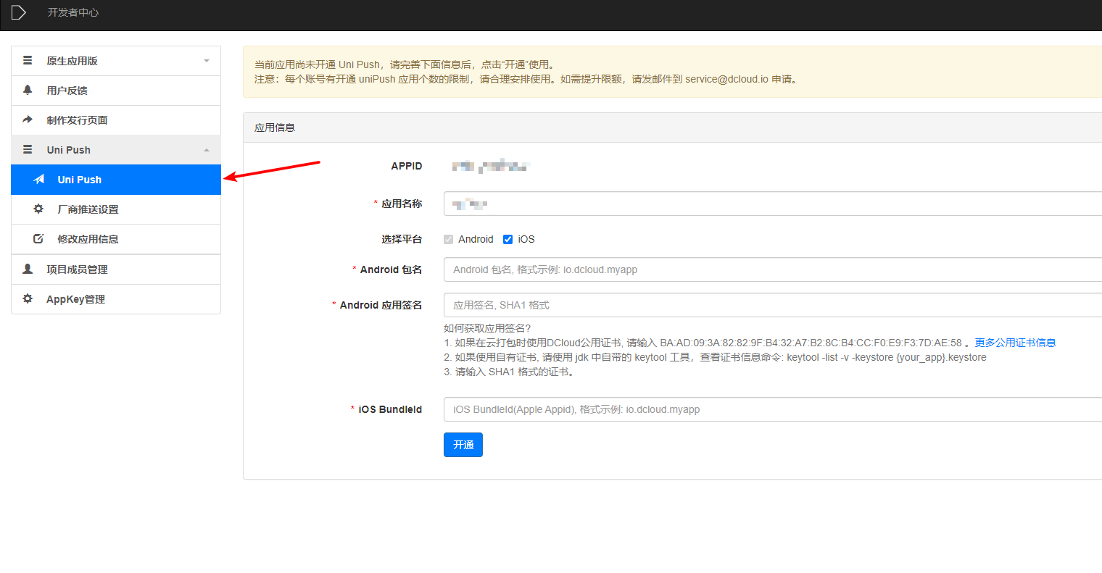1102x573 pixels.
Task: Click the list icon beside Uni Push group
Action: [28, 149]
